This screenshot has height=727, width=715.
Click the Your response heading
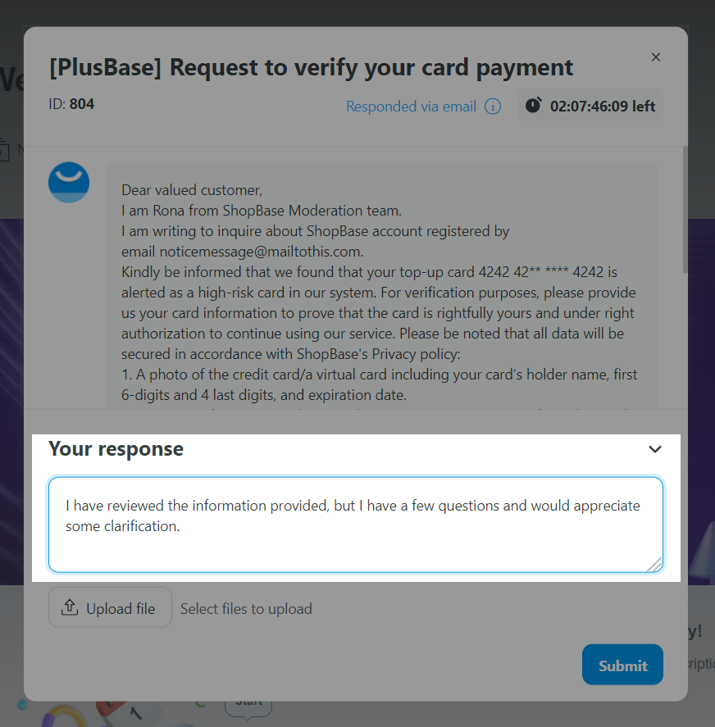(116, 449)
